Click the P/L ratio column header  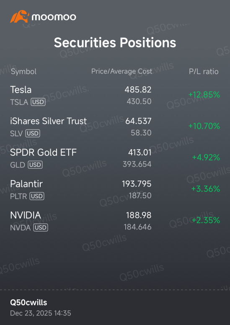204,72
